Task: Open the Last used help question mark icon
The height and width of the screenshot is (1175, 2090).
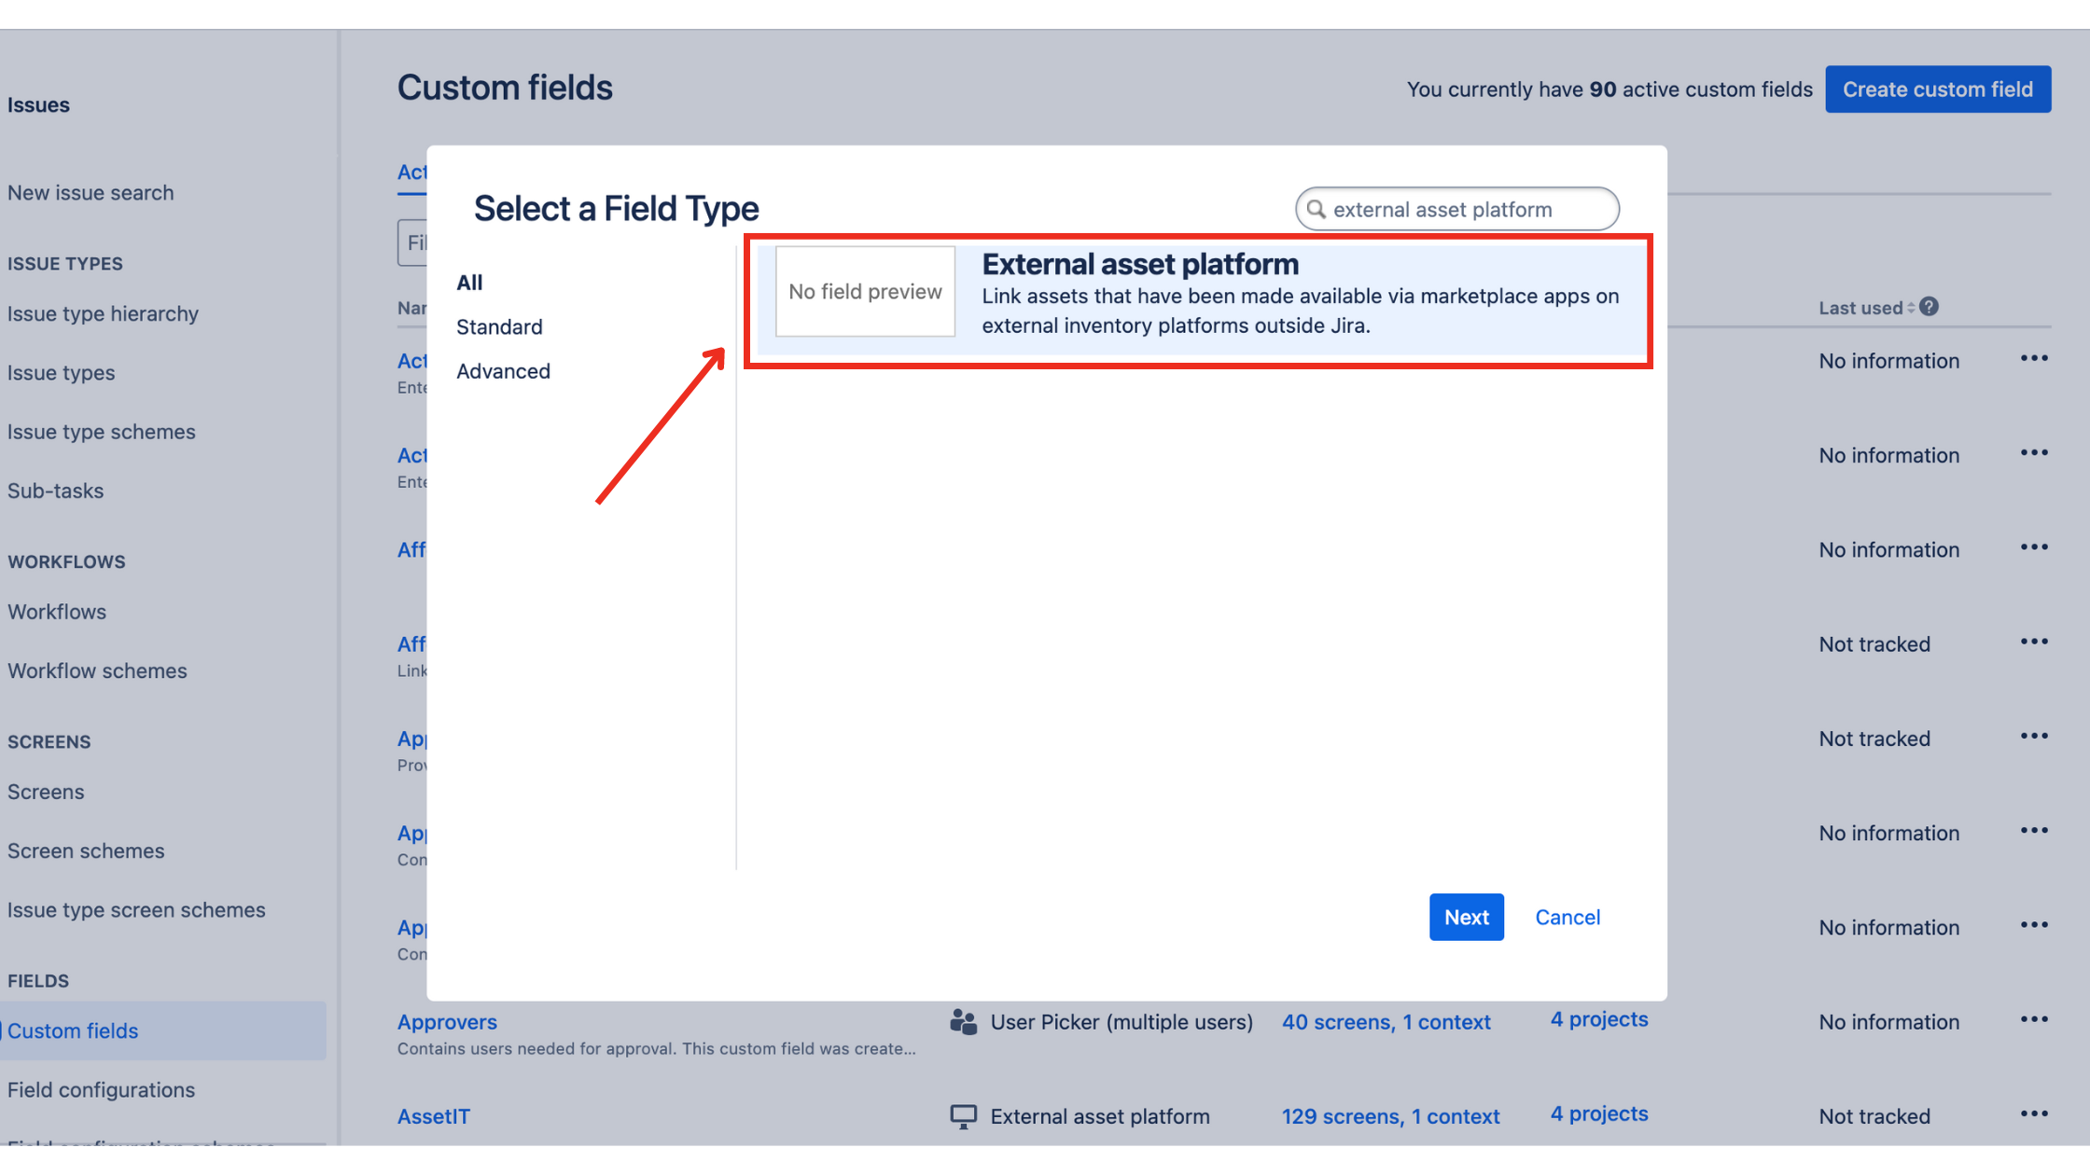Action: [x=1929, y=307]
